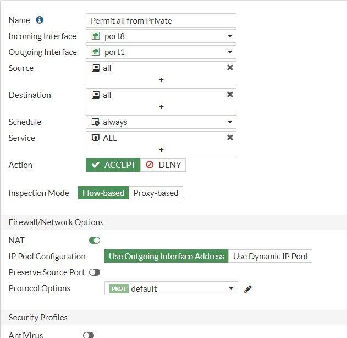Image resolution: width=347 pixels, height=338 pixels.
Task: Disable the NAT toggle
Action: pos(95,241)
